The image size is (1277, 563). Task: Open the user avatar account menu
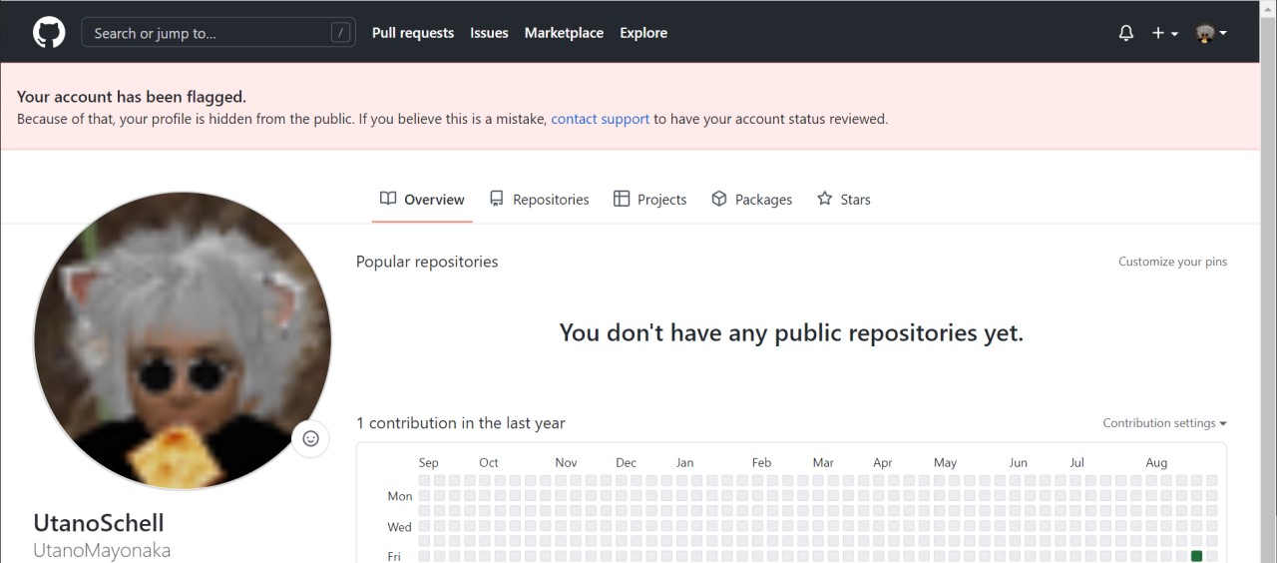(1211, 33)
